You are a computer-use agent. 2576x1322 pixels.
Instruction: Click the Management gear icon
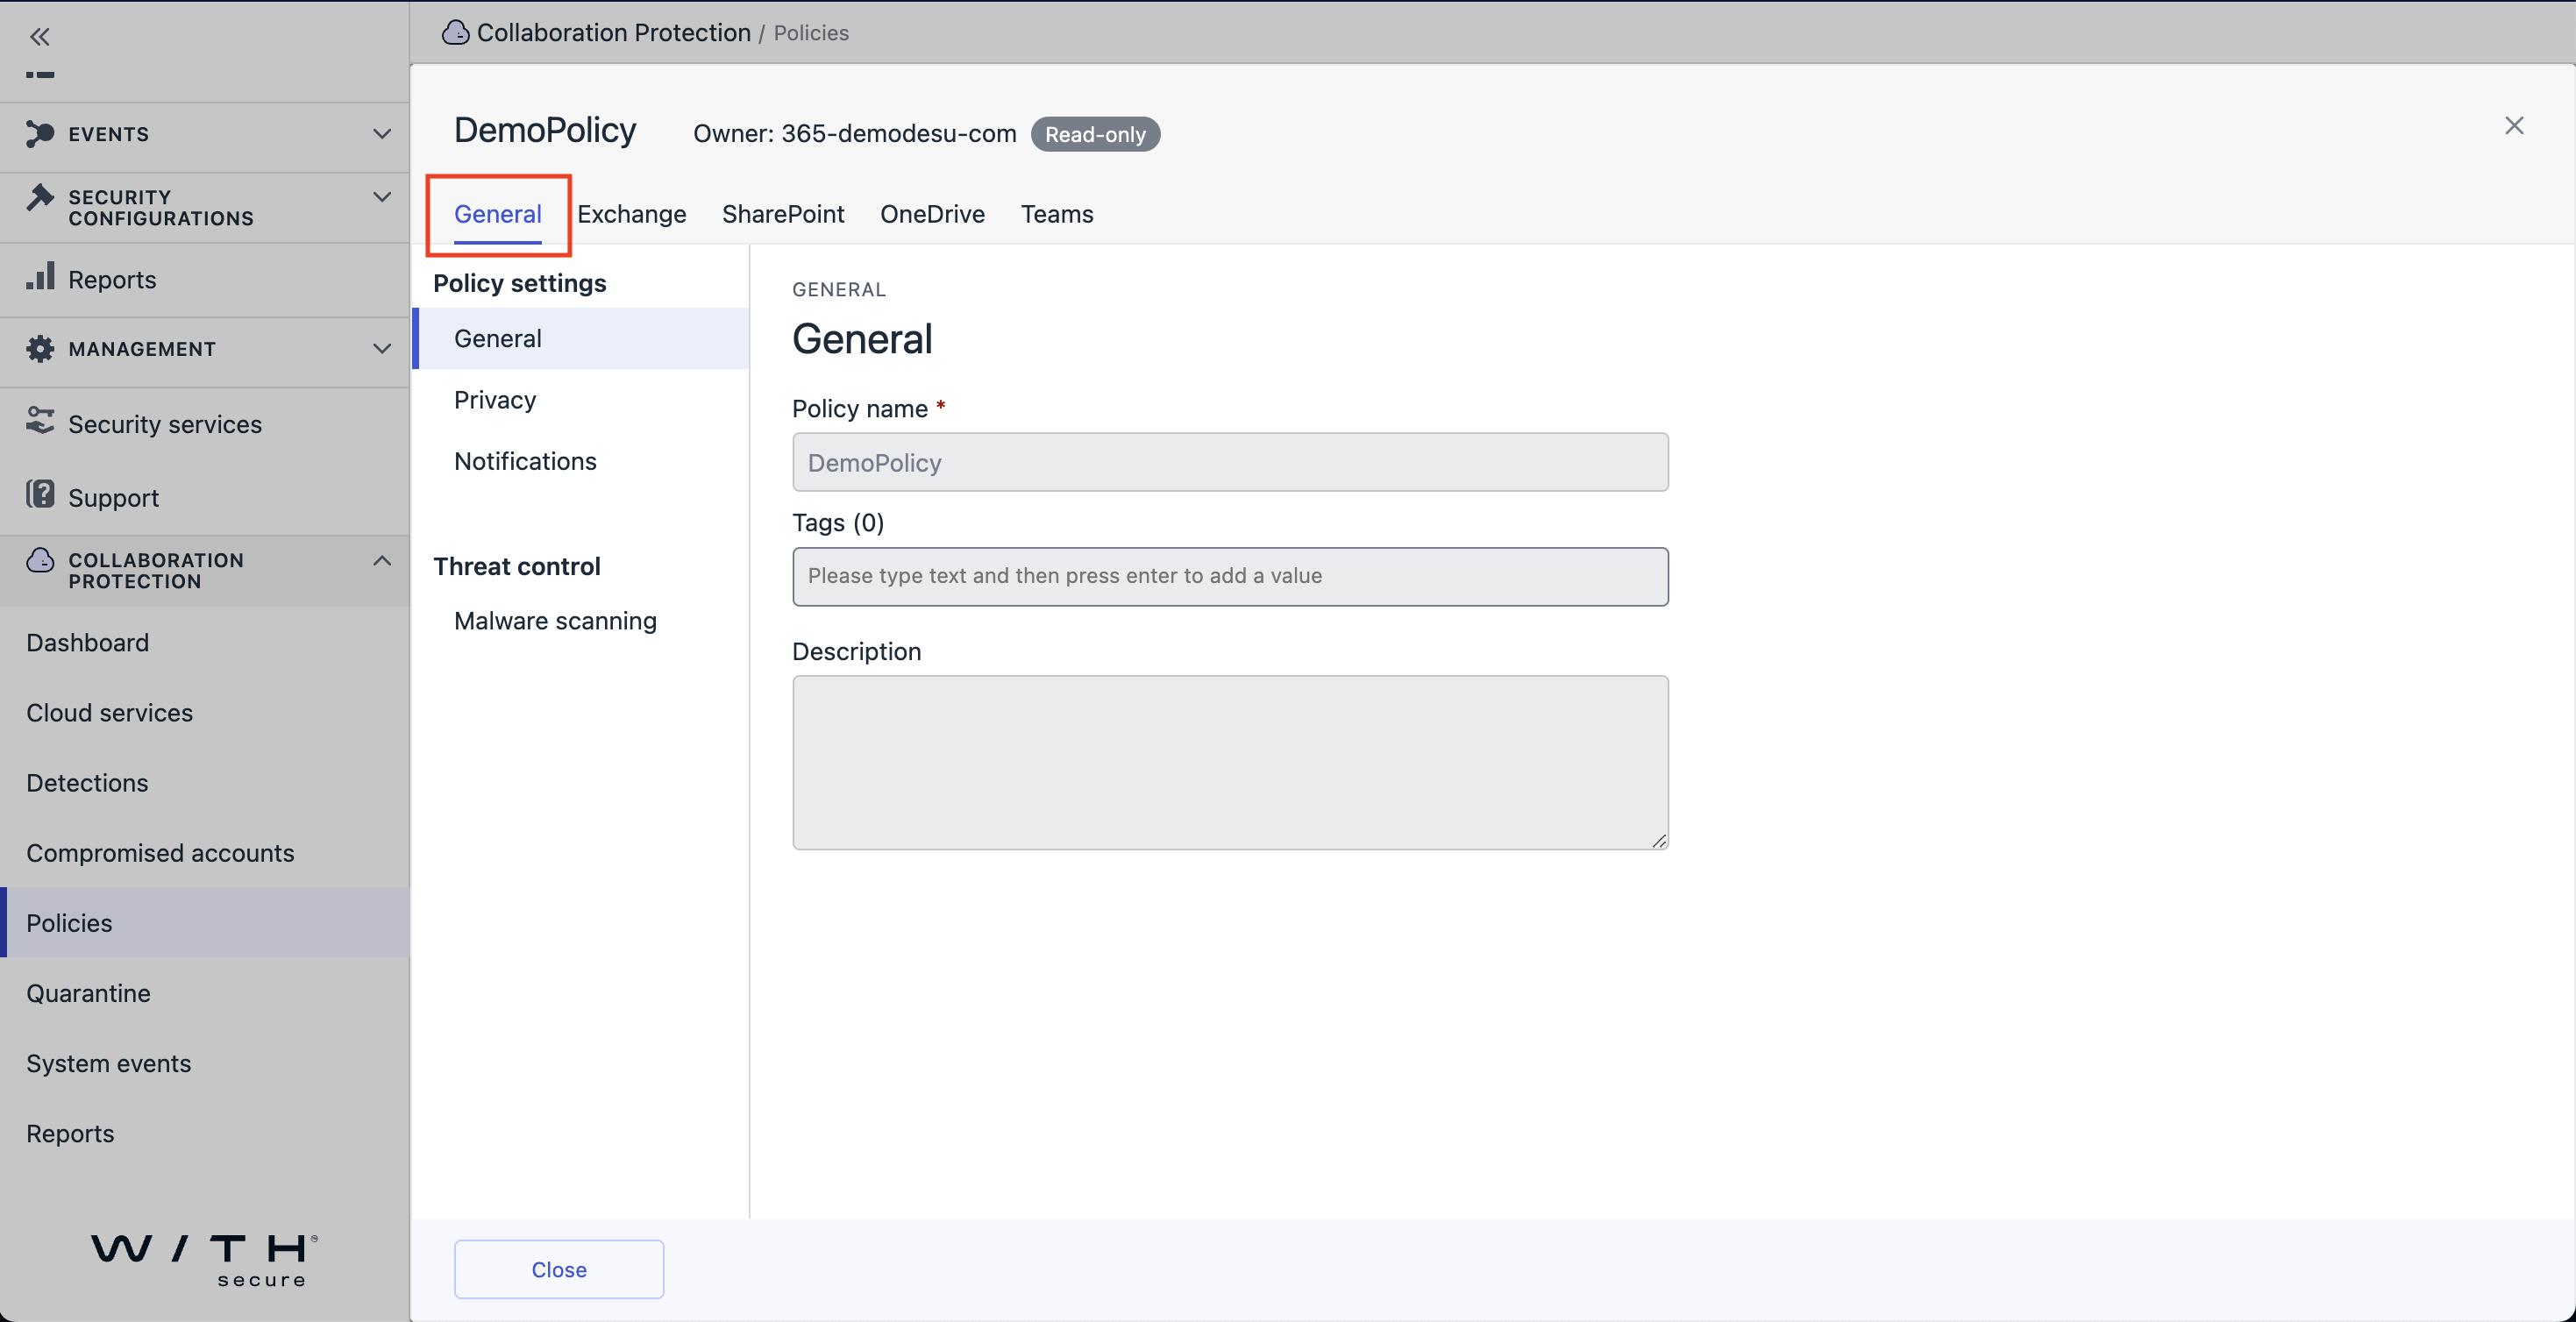click(x=40, y=349)
